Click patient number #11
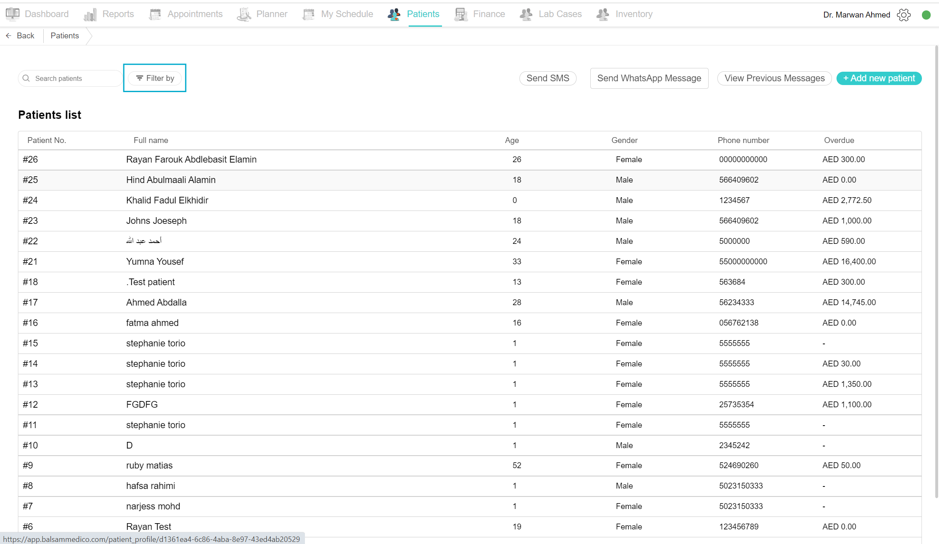This screenshot has height=544, width=939. coord(30,425)
